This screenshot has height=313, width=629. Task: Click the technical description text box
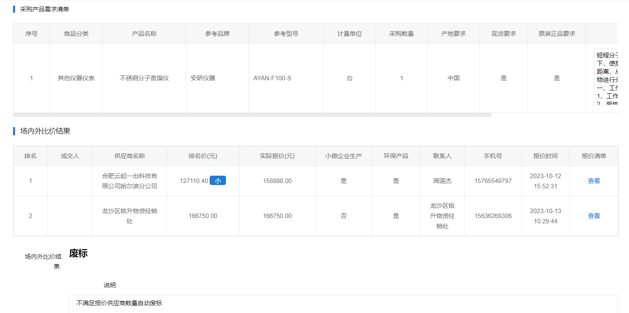pyautogui.click(x=606, y=77)
